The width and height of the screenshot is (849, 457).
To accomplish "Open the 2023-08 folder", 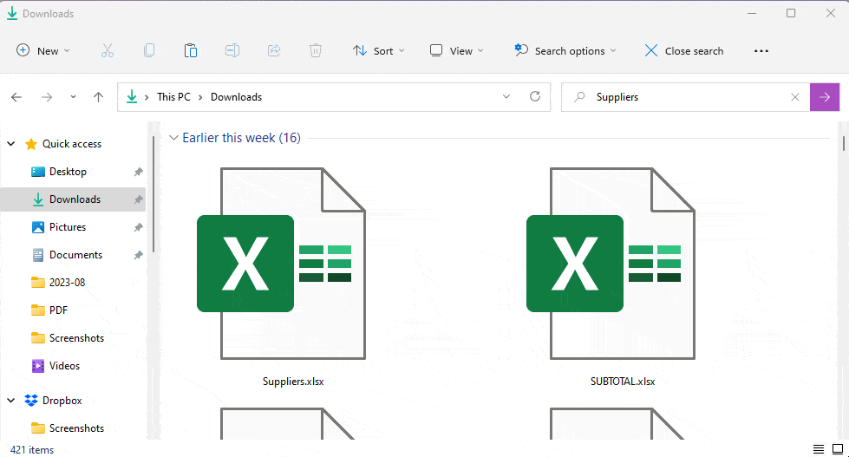I will tap(67, 282).
